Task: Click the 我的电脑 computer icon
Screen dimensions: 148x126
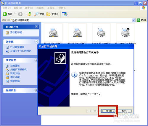Action: 7,81
